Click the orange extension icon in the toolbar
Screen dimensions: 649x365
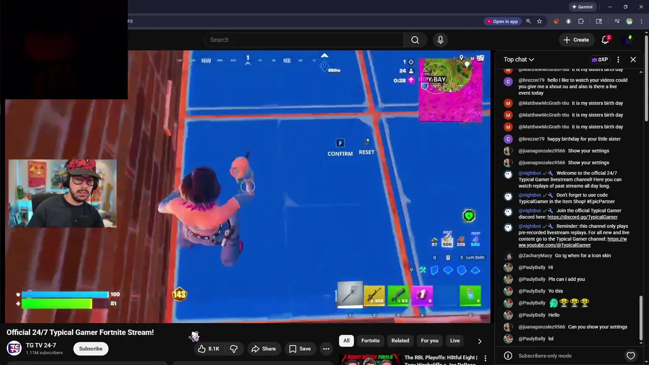(x=556, y=21)
